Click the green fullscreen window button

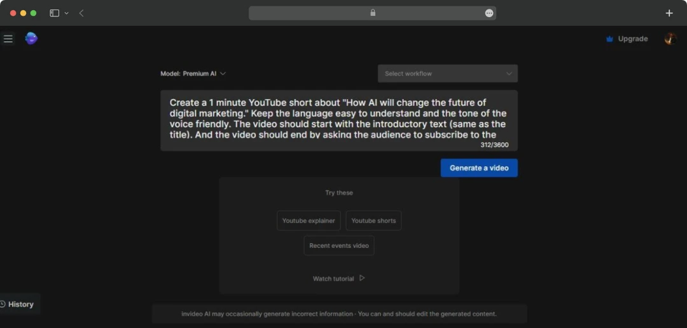(x=33, y=13)
